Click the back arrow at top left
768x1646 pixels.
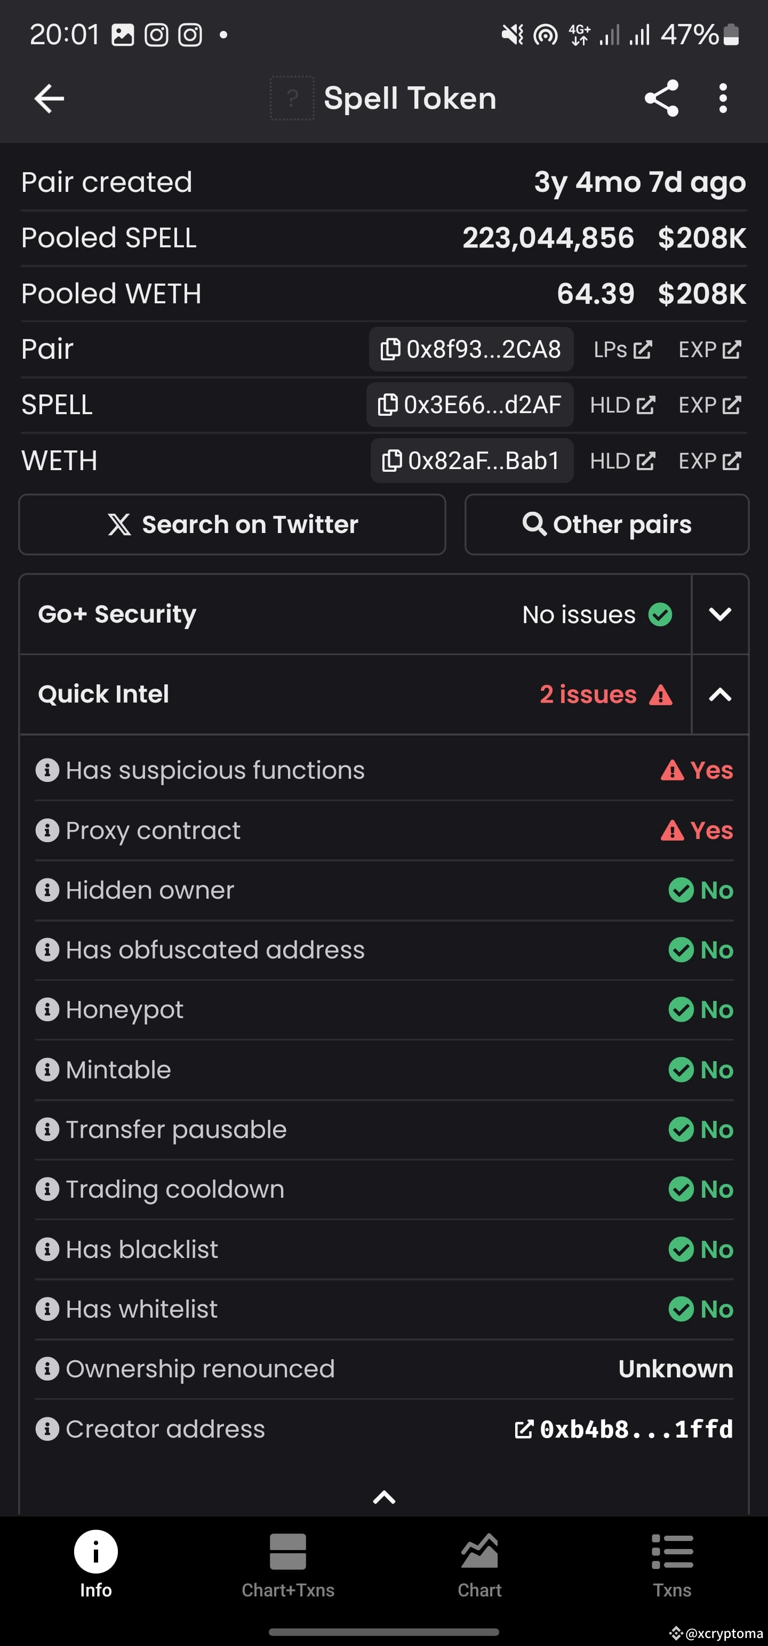(x=49, y=98)
